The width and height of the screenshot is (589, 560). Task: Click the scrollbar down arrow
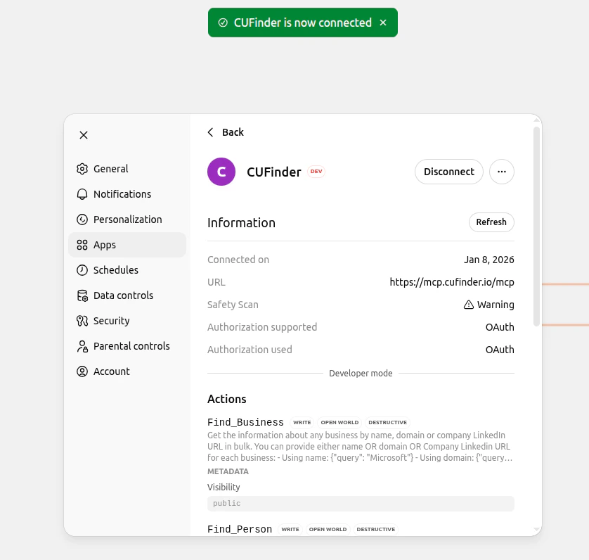tap(537, 530)
